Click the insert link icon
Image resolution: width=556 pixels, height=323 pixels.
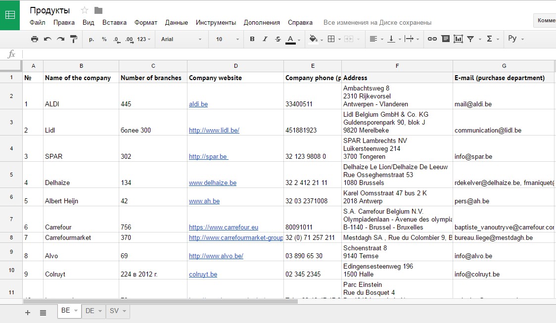(432, 39)
